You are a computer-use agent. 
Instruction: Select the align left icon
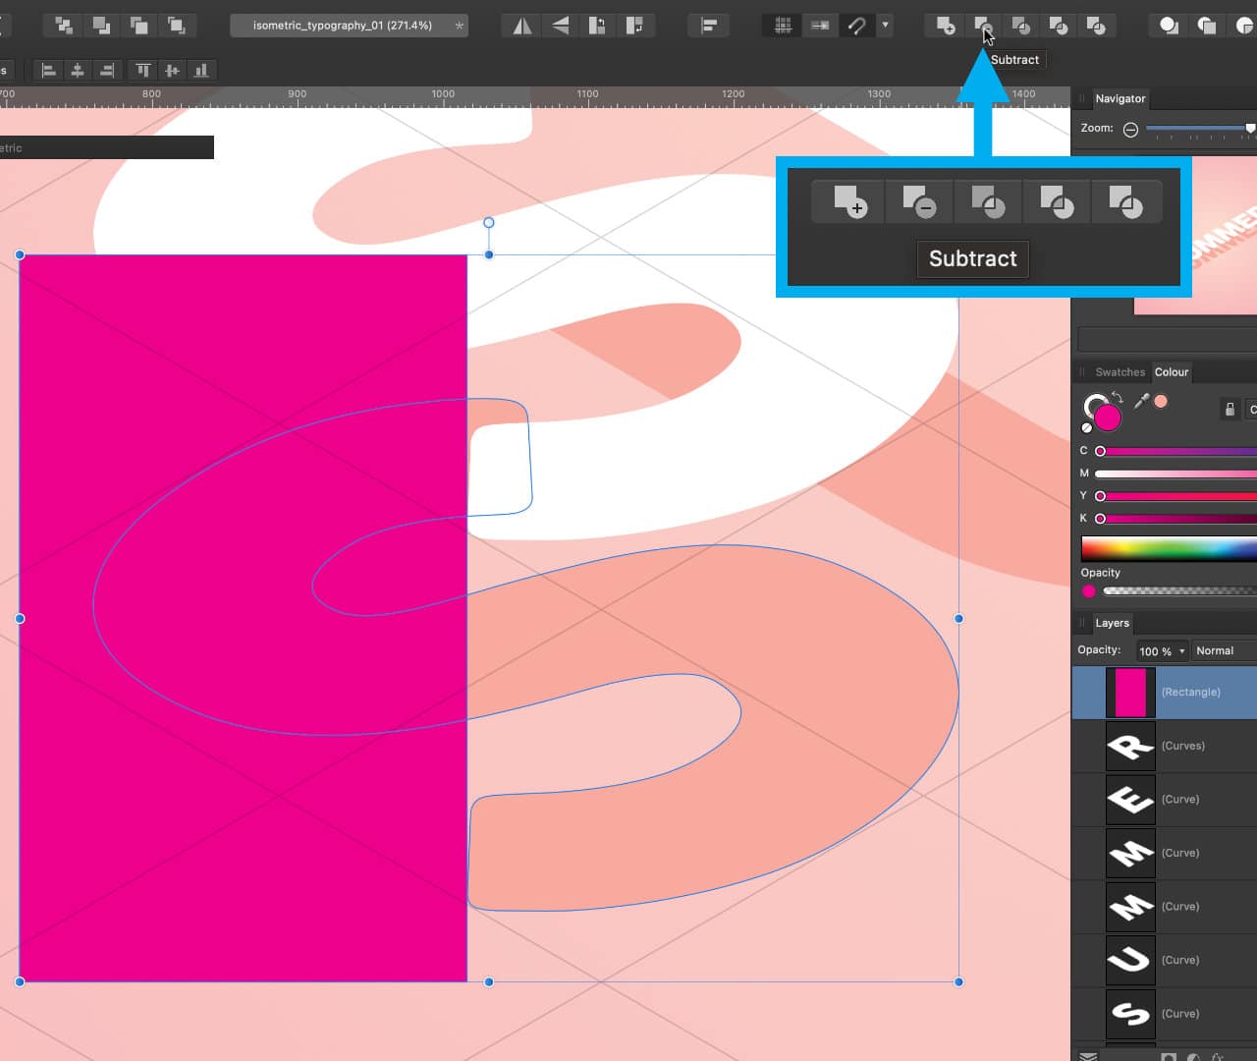click(x=49, y=70)
